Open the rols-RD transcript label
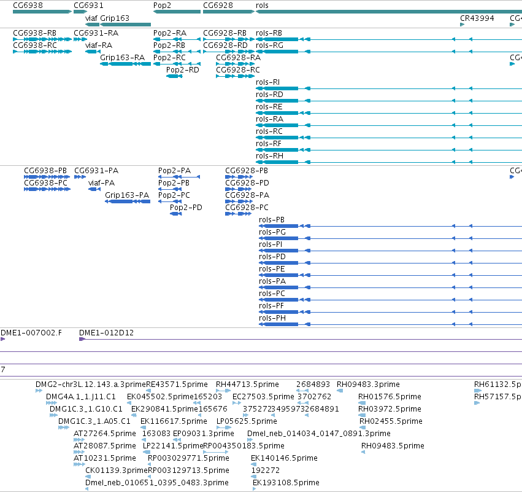The image size is (522, 492). tap(269, 95)
